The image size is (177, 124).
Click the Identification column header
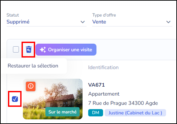tap(103, 67)
